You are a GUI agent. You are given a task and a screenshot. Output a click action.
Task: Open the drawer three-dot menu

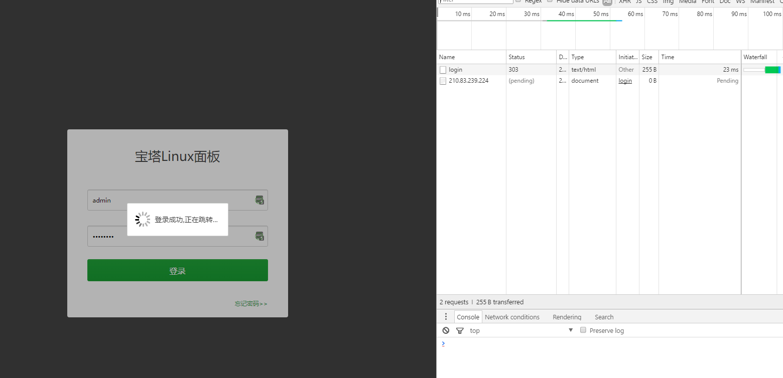coord(446,317)
